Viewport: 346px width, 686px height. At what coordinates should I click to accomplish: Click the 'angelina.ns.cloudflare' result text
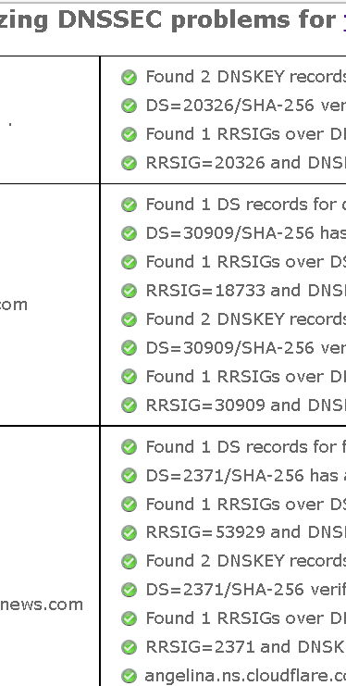tap(245, 676)
